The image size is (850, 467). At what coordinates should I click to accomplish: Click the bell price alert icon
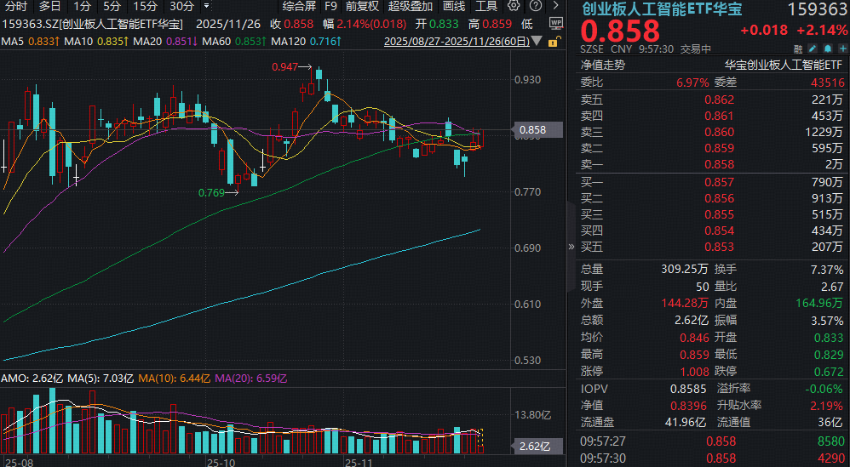(828, 48)
